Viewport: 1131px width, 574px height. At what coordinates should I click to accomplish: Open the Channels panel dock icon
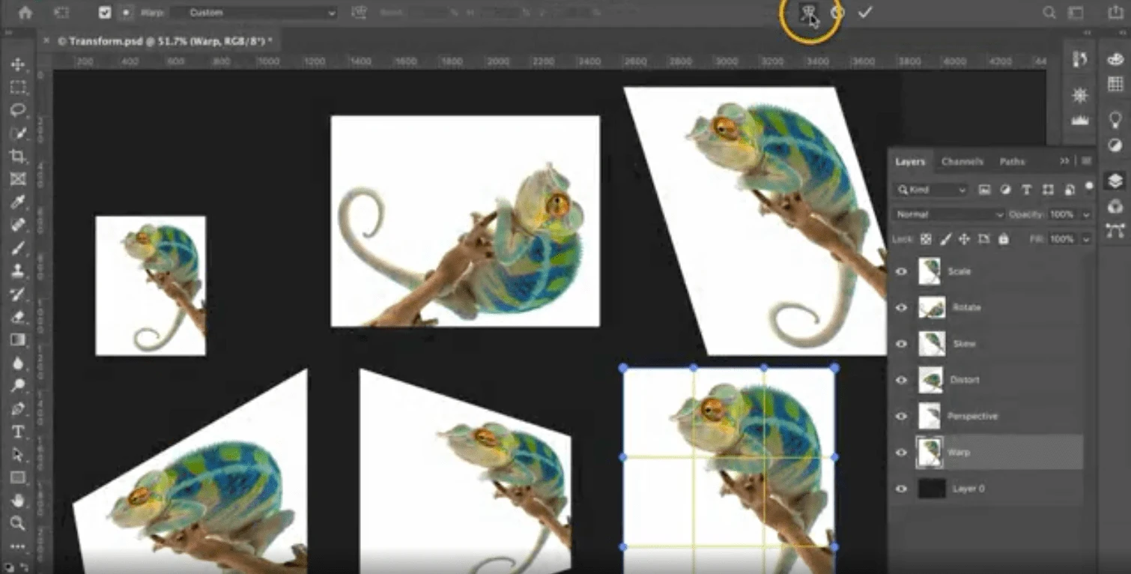[x=1115, y=206]
